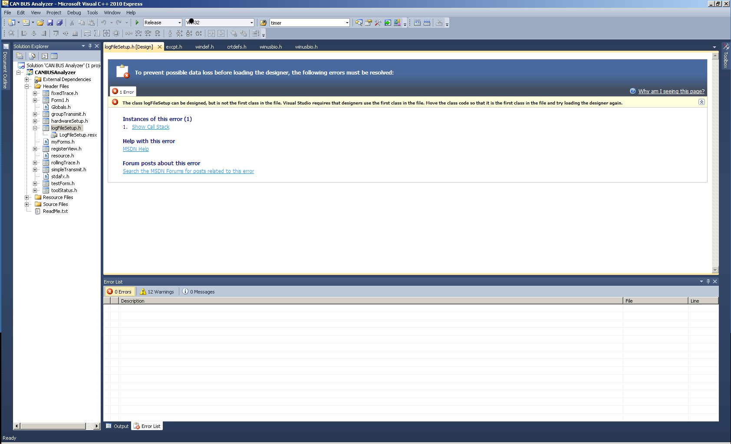Click the Align Lefts layout icon

[x=24, y=33]
